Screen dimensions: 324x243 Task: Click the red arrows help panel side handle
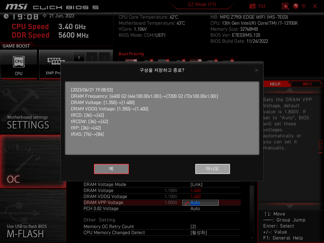point(321,153)
